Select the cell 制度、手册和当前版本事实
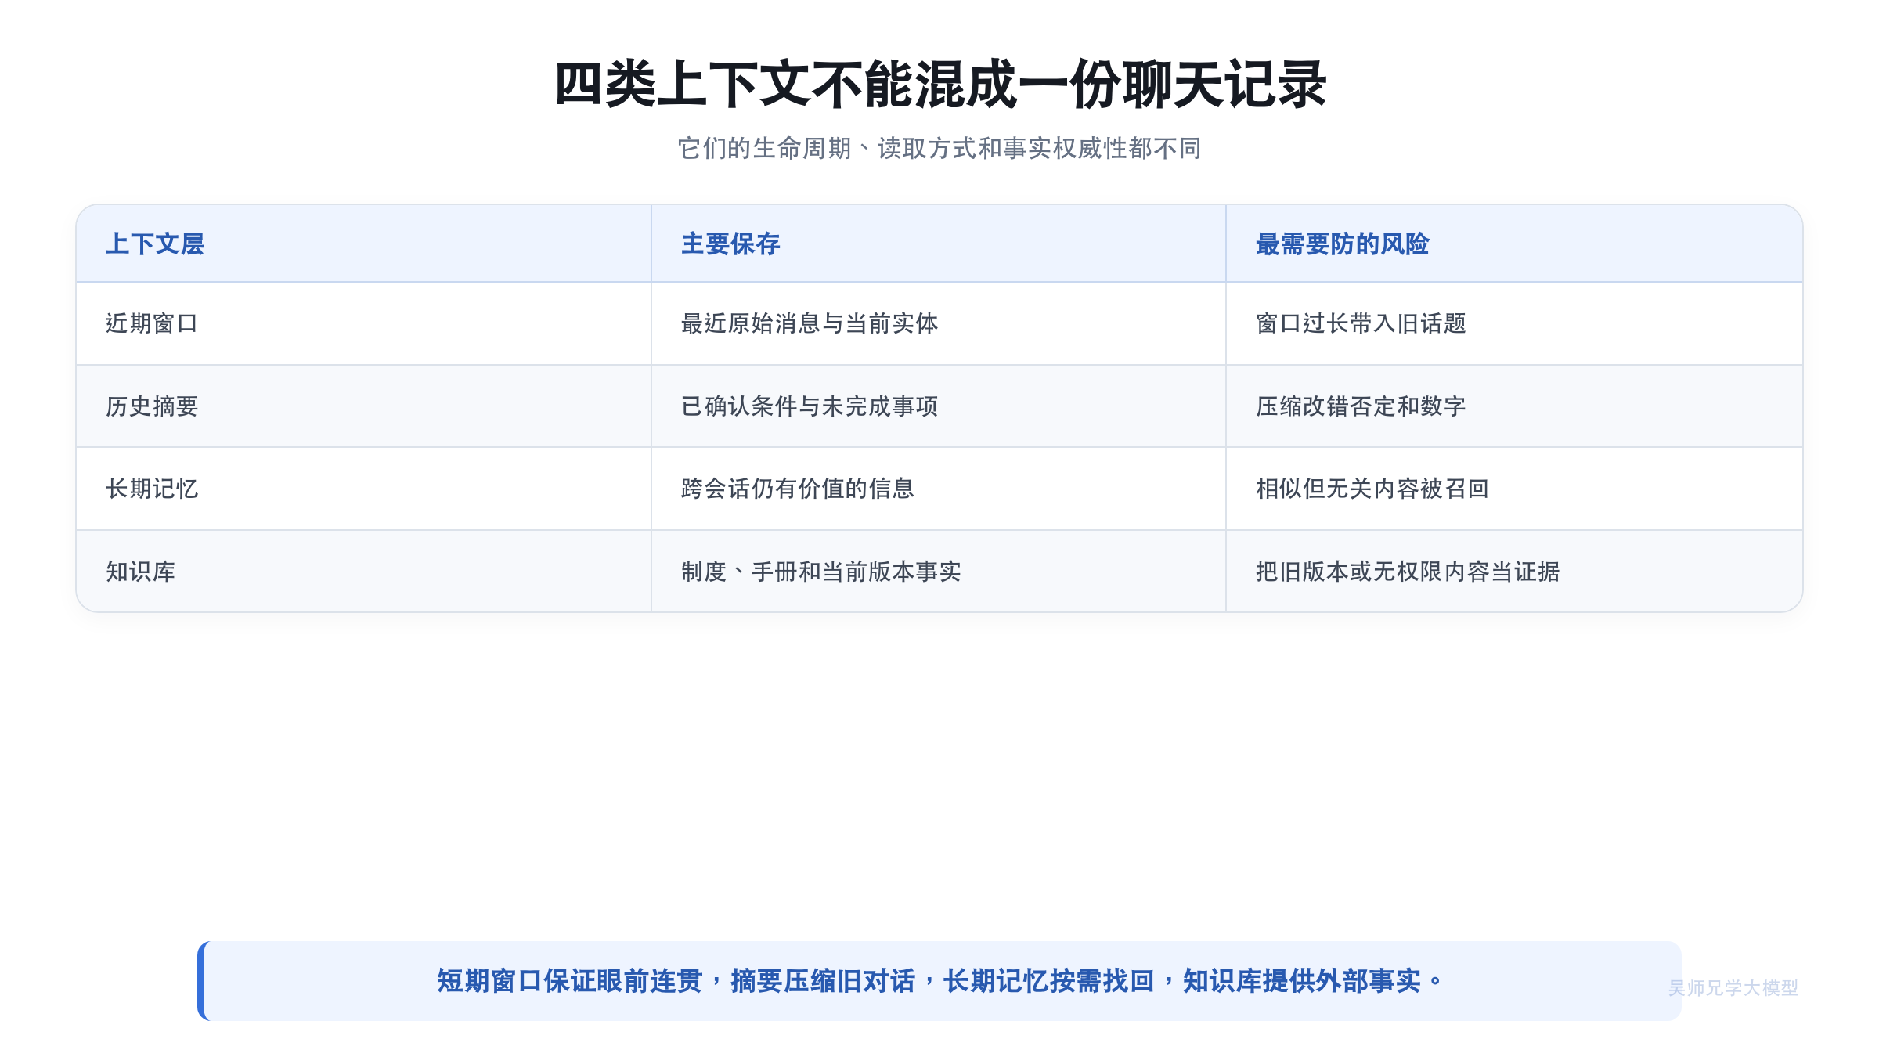 (938, 572)
